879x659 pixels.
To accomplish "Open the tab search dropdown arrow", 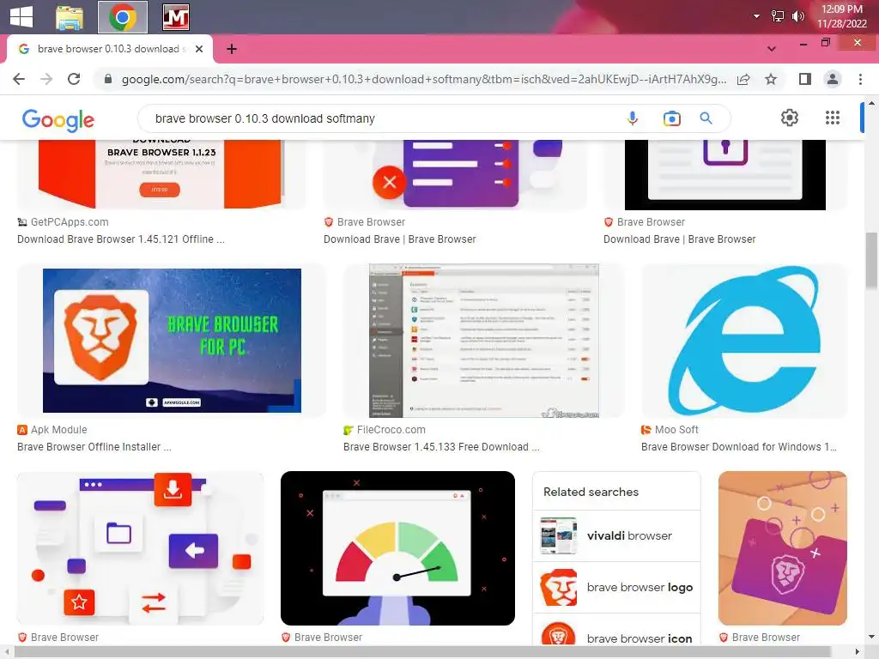I will point(772,49).
